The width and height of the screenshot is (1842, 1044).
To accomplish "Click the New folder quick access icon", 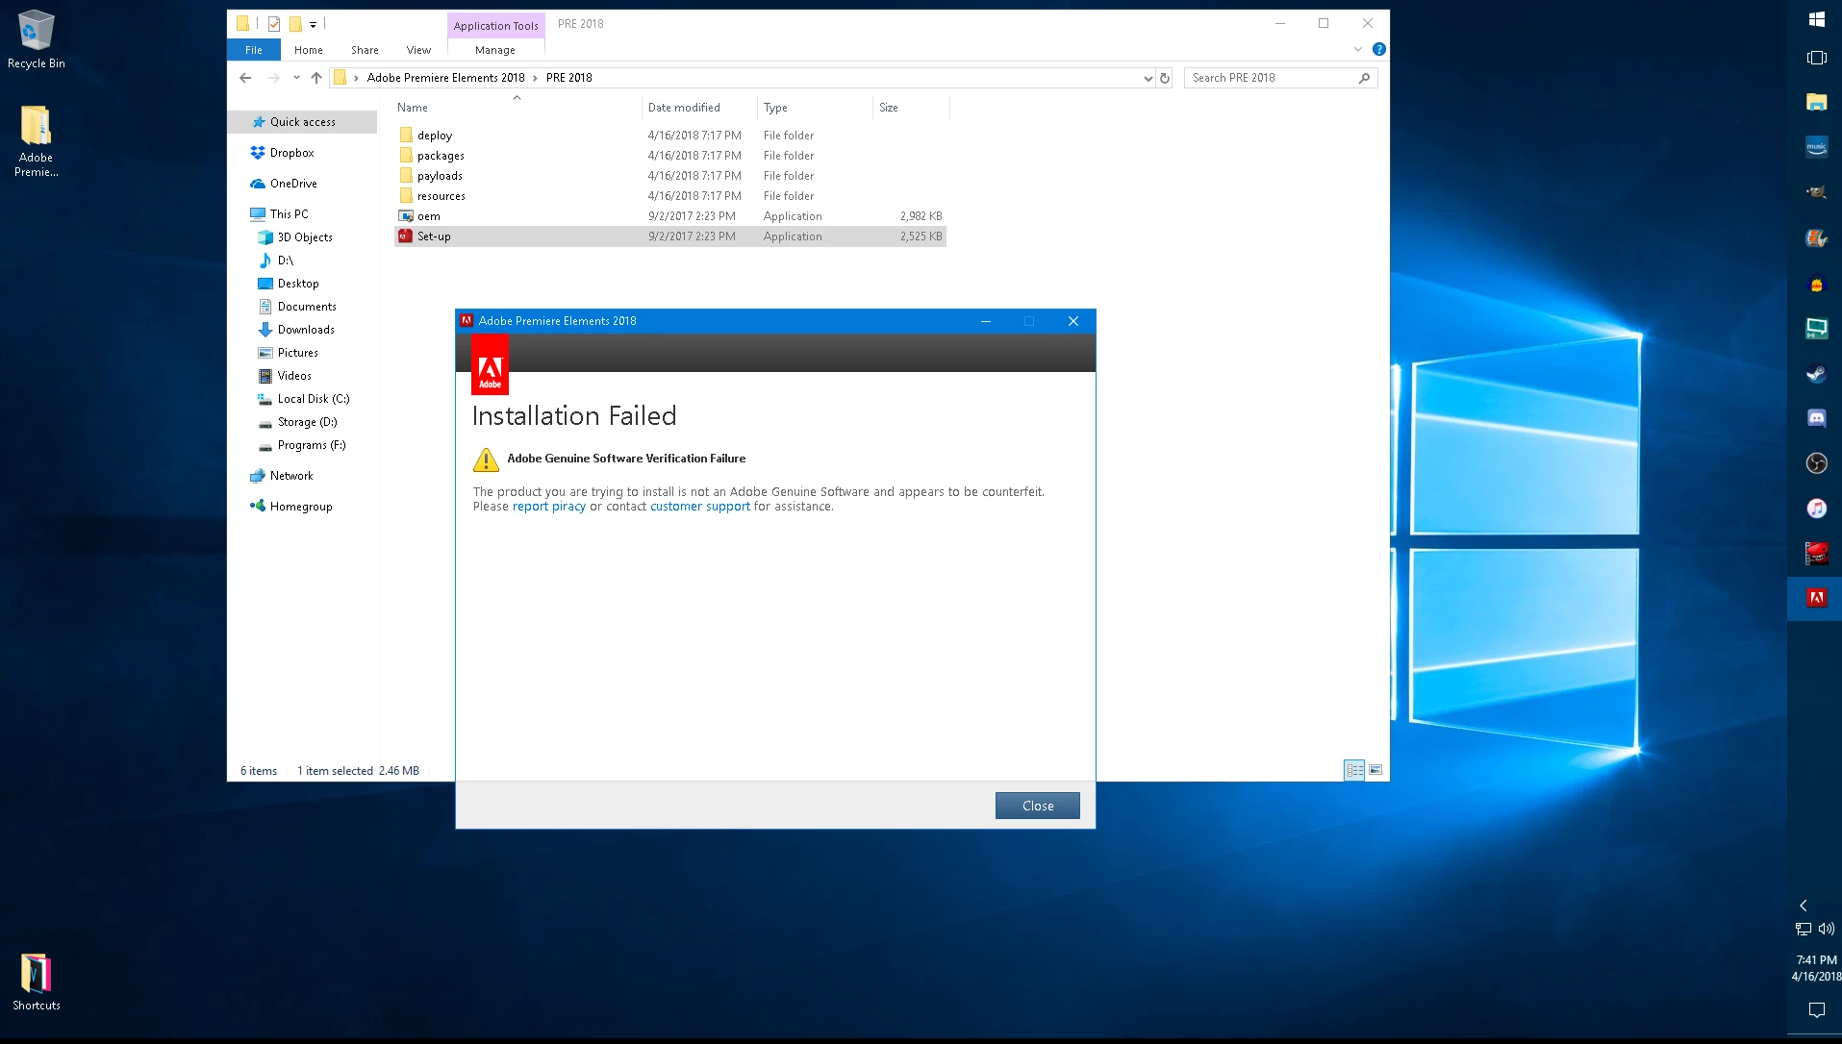I will pos(295,24).
